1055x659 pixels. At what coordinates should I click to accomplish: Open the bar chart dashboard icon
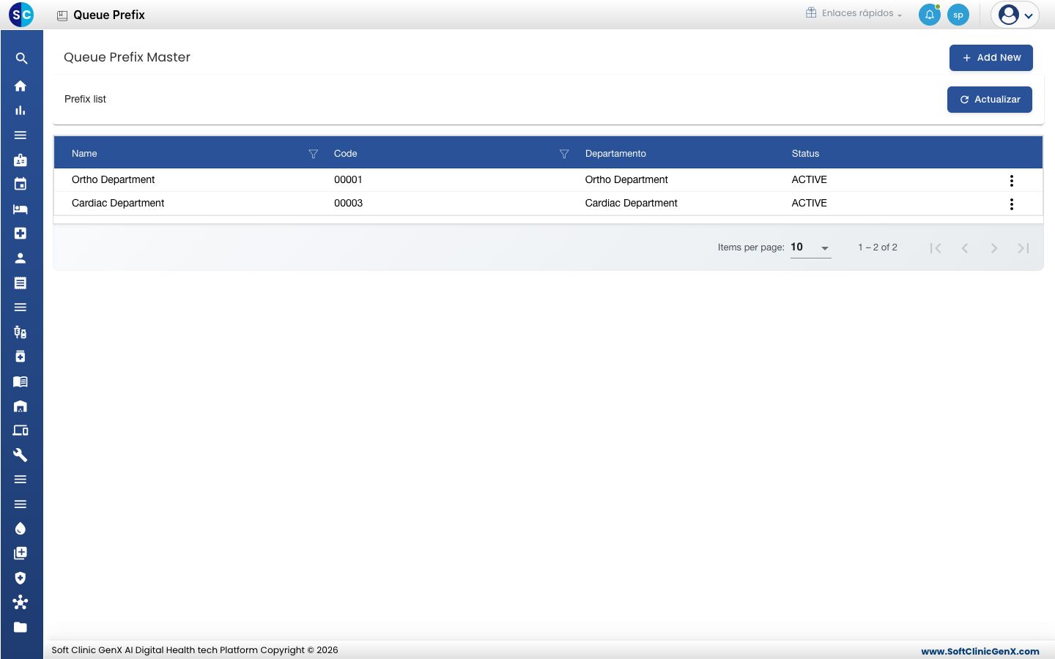21,111
